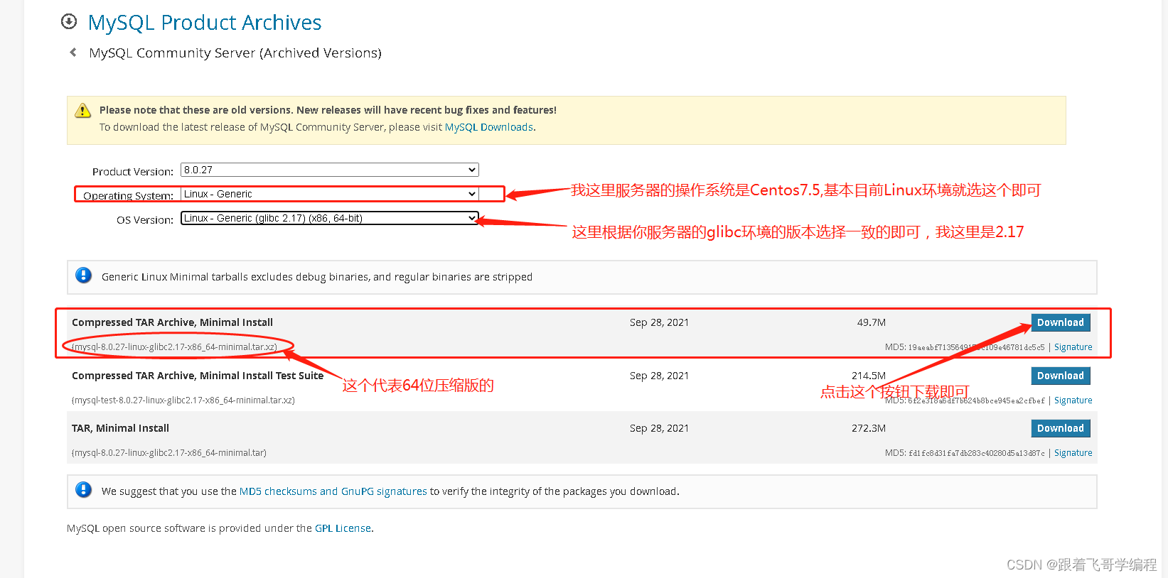Follow the MySQL Downloads link
Image resolution: width=1168 pixels, height=578 pixels.
489,127
